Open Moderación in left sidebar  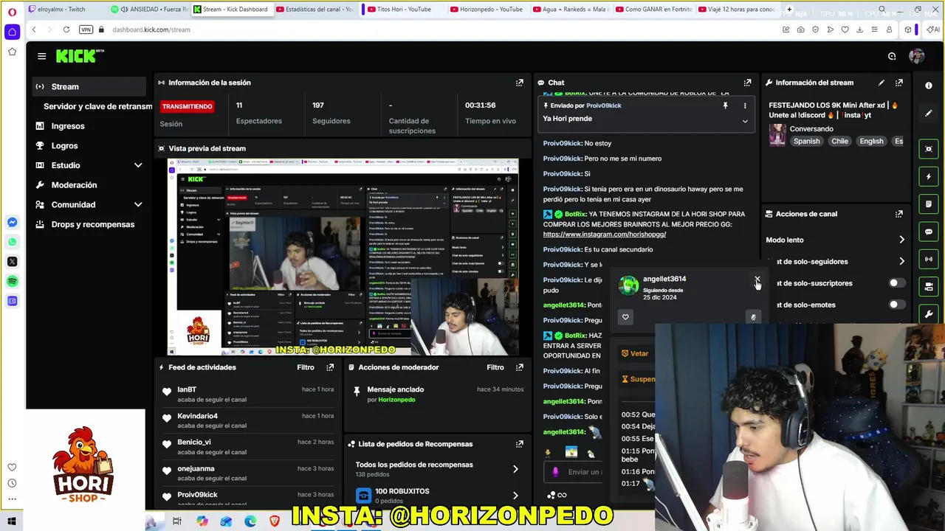[74, 185]
